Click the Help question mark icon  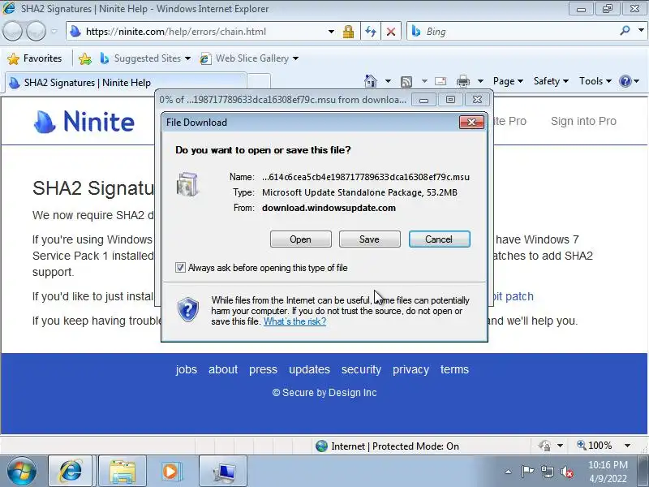tap(625, 81)
